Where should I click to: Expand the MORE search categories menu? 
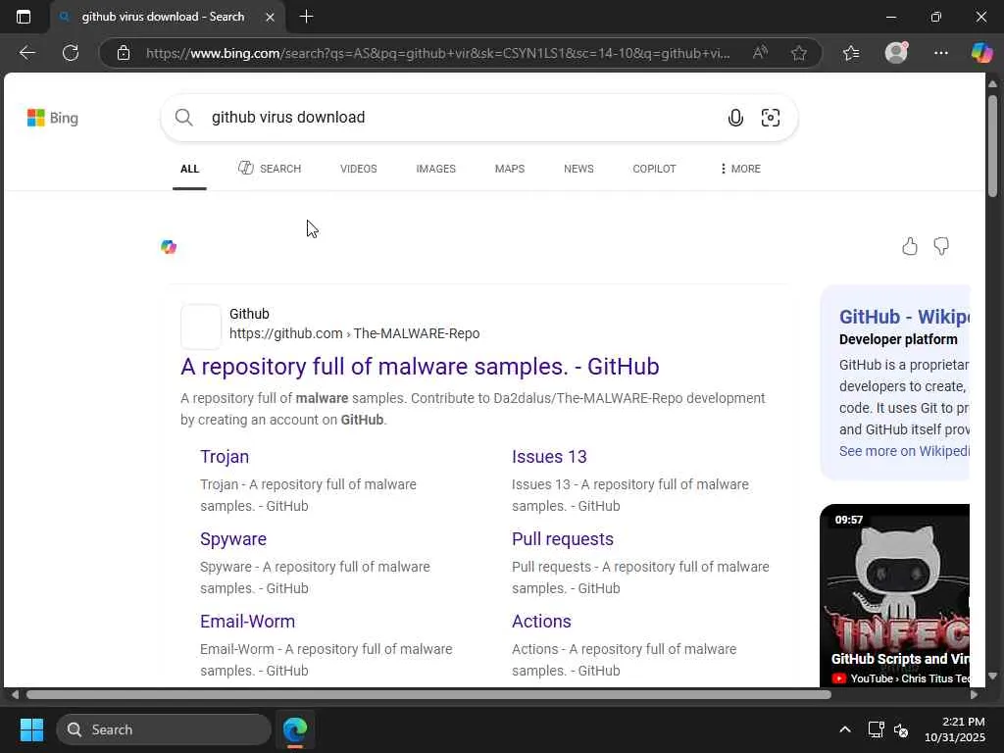tap(740, 169)
